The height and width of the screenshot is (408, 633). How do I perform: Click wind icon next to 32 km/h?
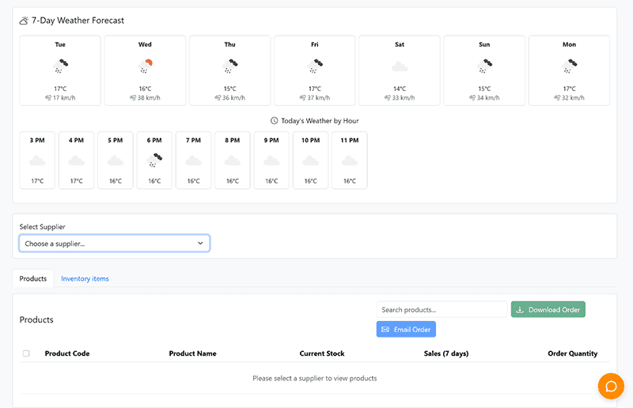(557, 98)
